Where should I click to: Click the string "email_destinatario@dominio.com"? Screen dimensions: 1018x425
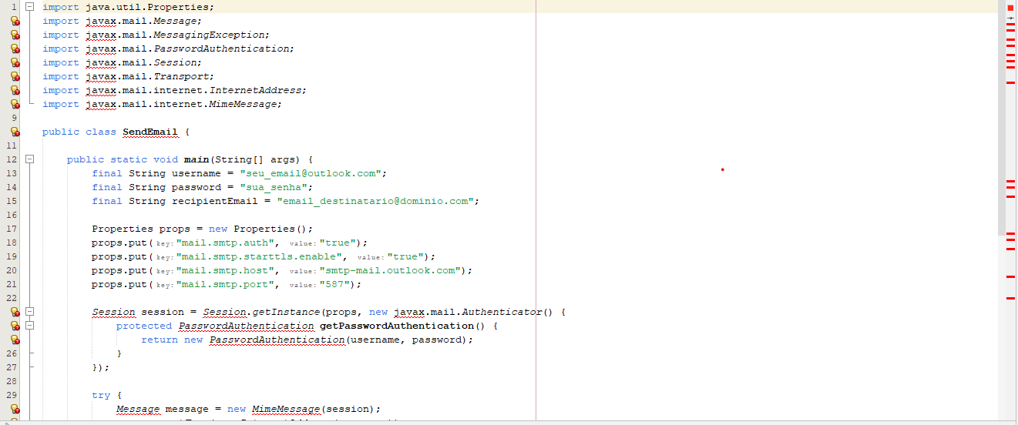point(375,201)
